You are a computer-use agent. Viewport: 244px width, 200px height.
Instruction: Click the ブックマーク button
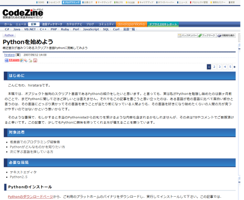(x=207, y=36)
